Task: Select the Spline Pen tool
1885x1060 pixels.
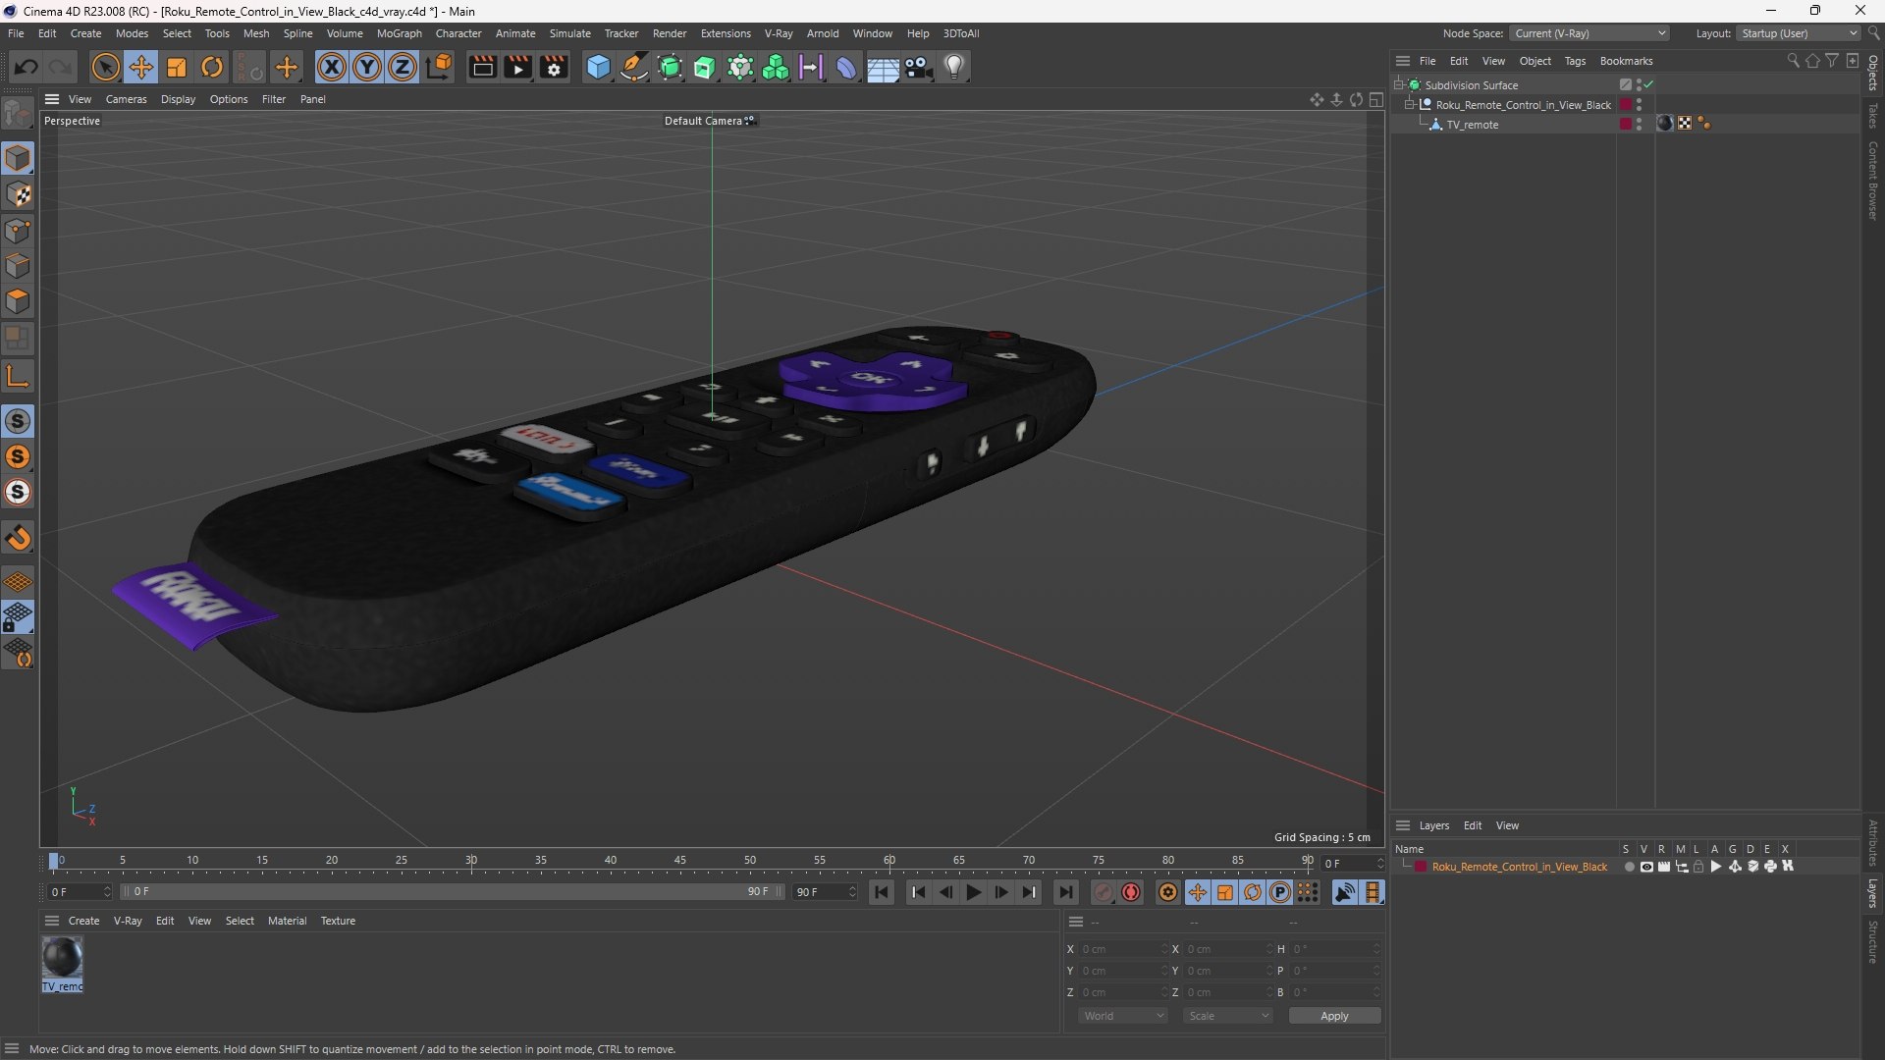Action: (x=634, y=67)
